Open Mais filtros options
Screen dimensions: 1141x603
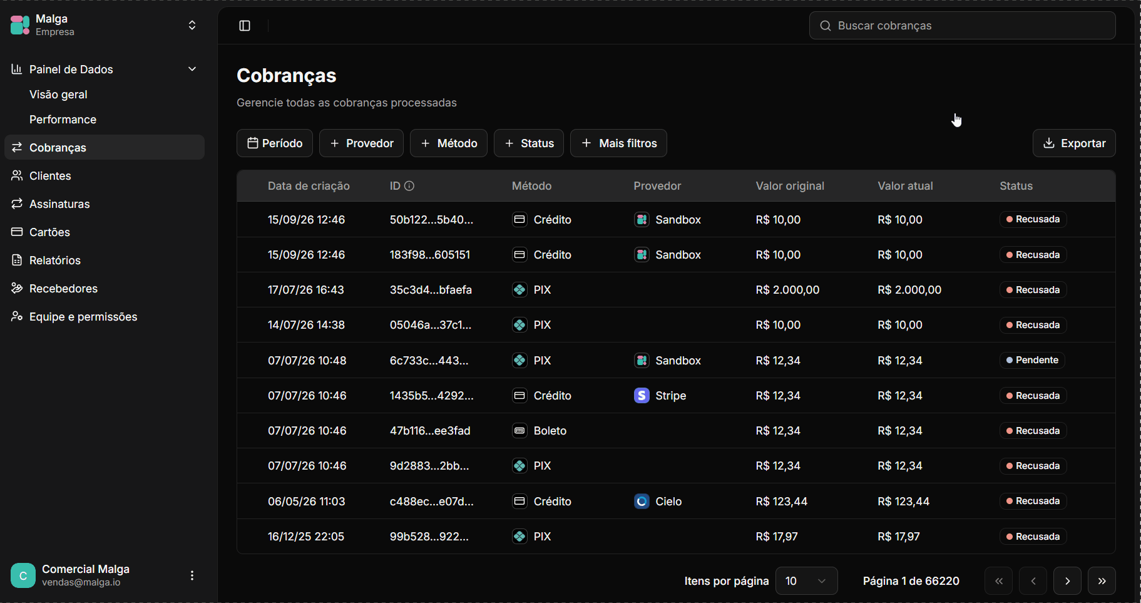tap(618, 143)
